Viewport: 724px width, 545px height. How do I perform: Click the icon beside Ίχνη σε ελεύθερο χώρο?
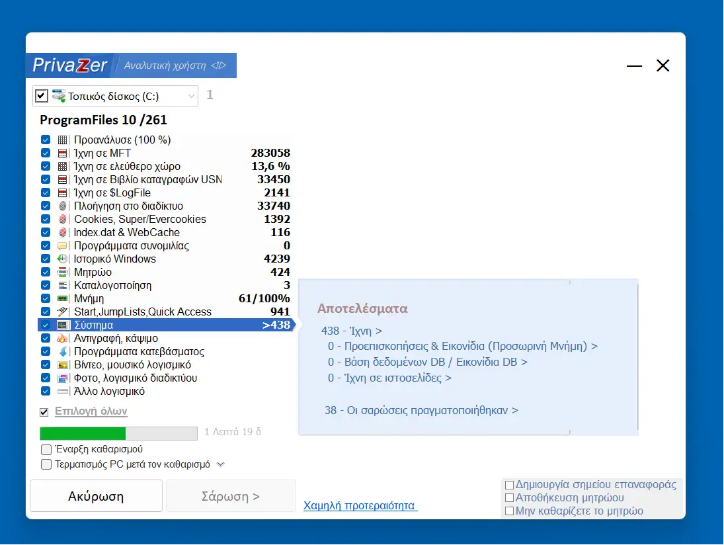(62, 166)
